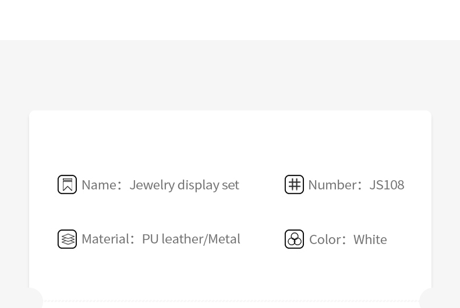Click empty space inside the white specs card
The height and width of the screenshot is (308, 460).
(230, 141)
